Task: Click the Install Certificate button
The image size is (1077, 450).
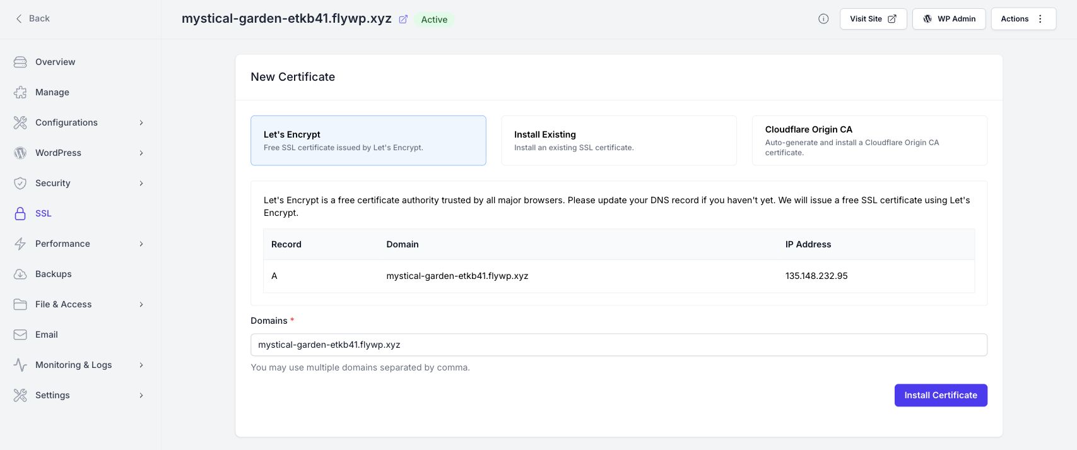Action: tap(941, 395)
